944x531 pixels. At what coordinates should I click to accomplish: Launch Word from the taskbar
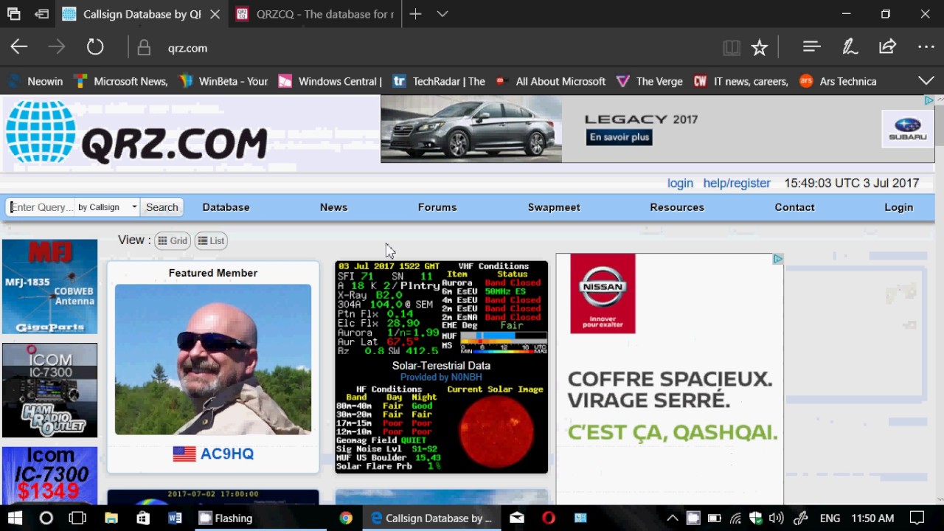(x=175, y=518)
